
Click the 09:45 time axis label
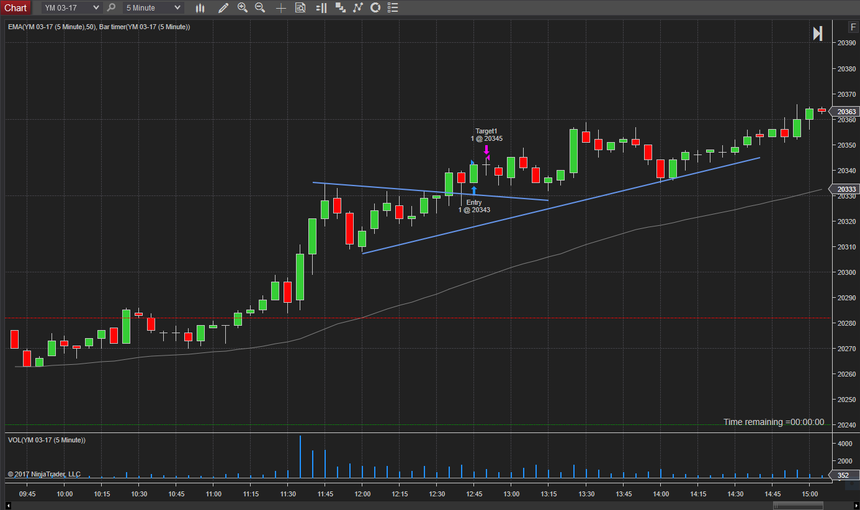pos(27,494)
